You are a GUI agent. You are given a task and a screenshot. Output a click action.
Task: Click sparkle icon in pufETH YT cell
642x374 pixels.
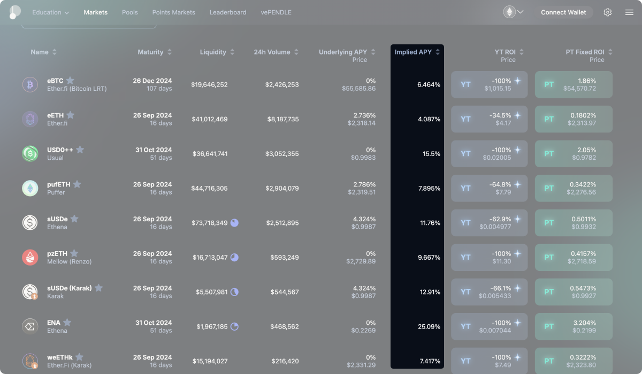click(517, 184)
